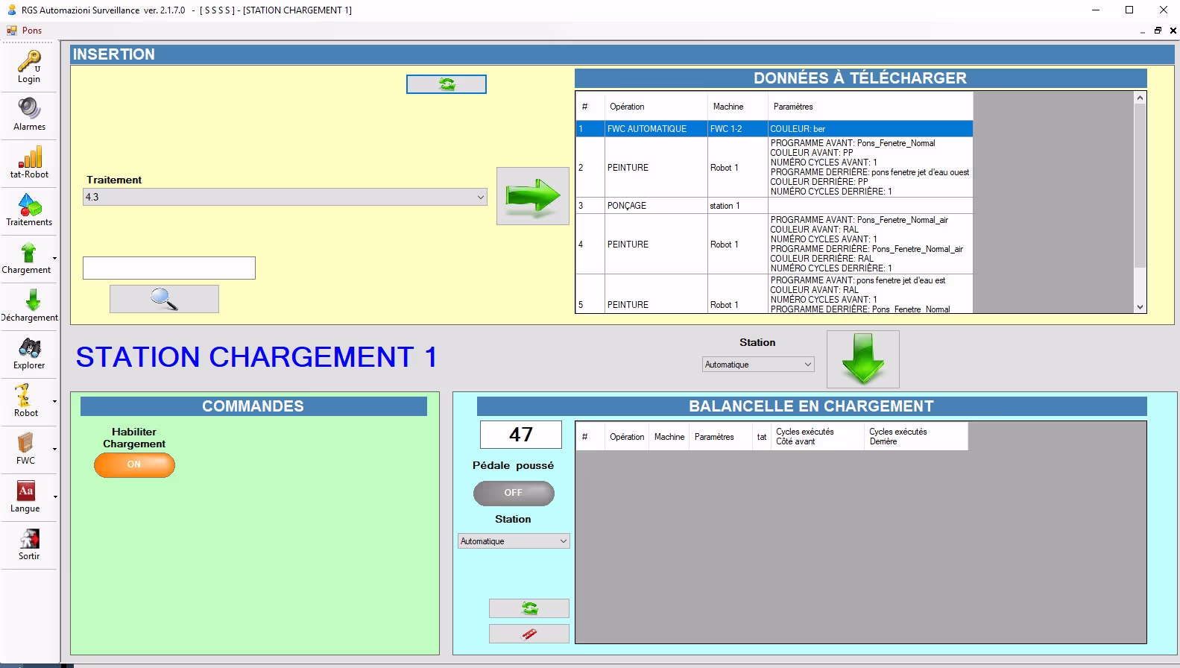This screenshot has height=668, width=1180.
Task: Click the magnifying glass search button
Action: pos(164,299)
